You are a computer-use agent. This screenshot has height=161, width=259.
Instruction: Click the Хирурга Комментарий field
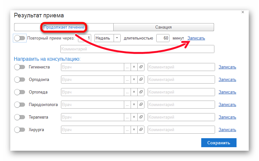[x=181, y=130]
